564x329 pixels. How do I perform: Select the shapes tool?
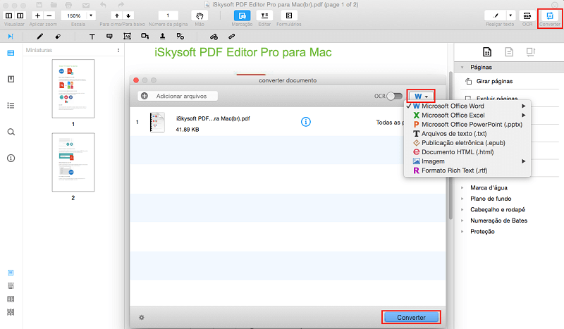[x=145, y=37]
